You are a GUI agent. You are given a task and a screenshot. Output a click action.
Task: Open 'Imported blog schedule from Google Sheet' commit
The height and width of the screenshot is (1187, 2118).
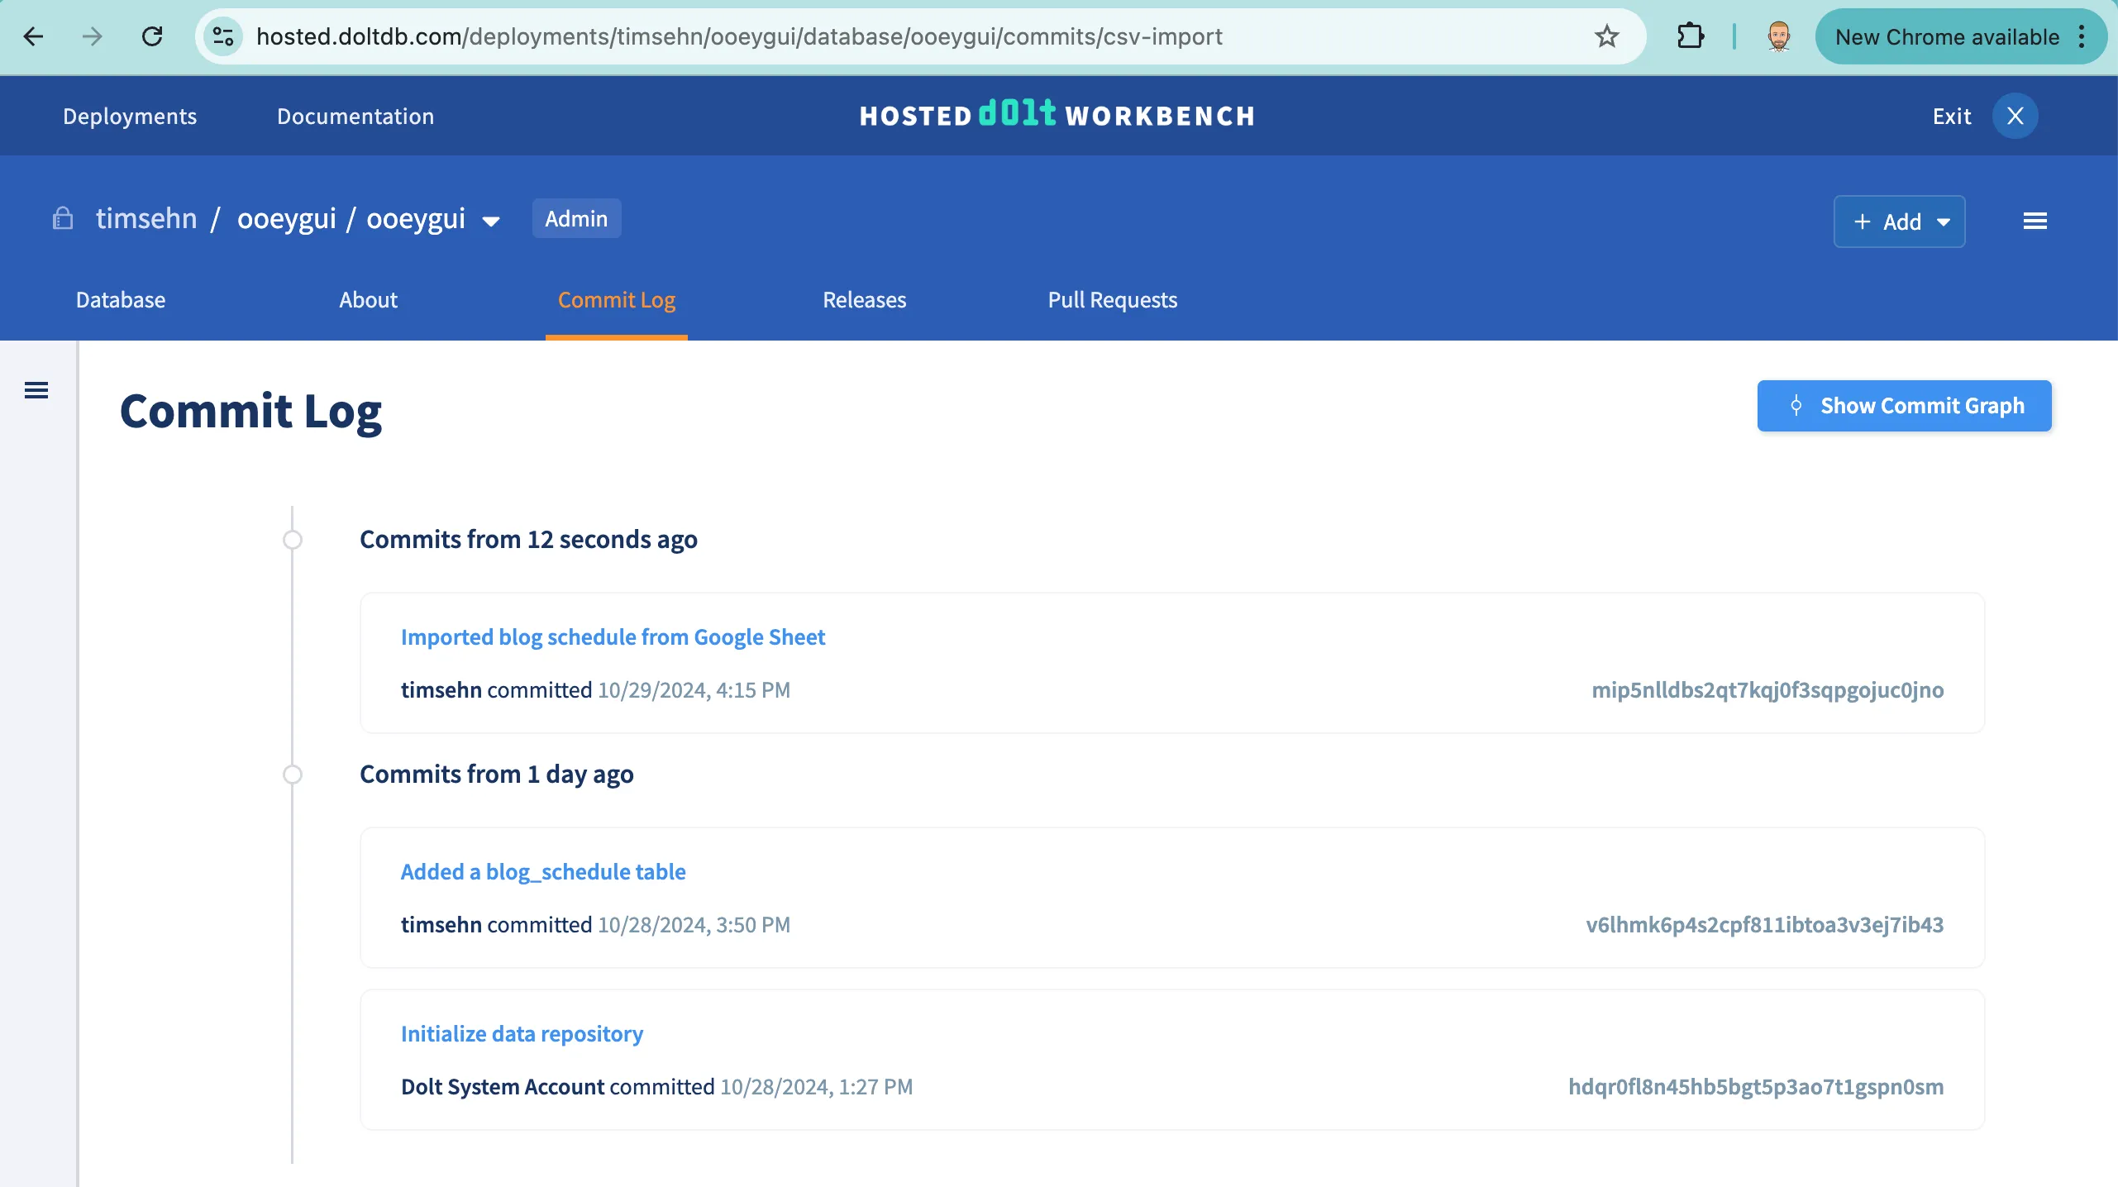[x=613, y=636]
